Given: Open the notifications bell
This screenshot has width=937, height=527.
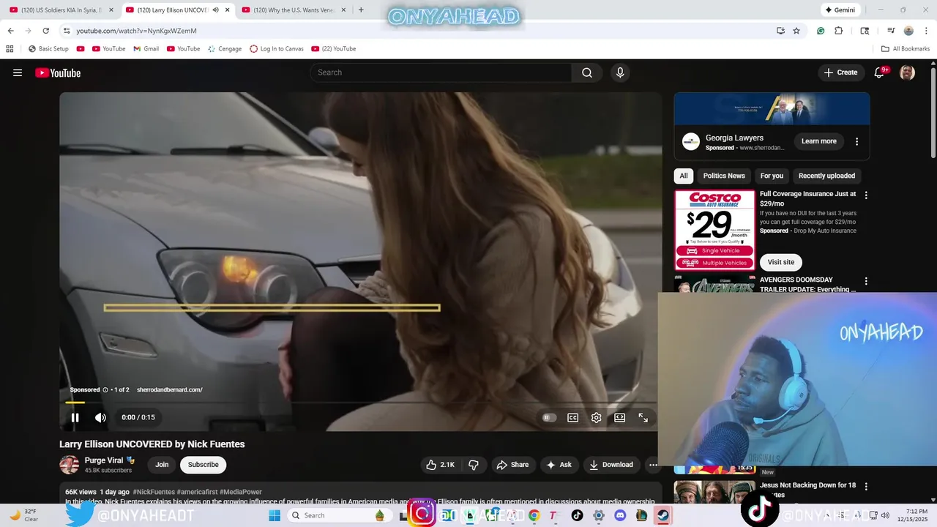Looking at the screenshot, I should tap(880, 72).
